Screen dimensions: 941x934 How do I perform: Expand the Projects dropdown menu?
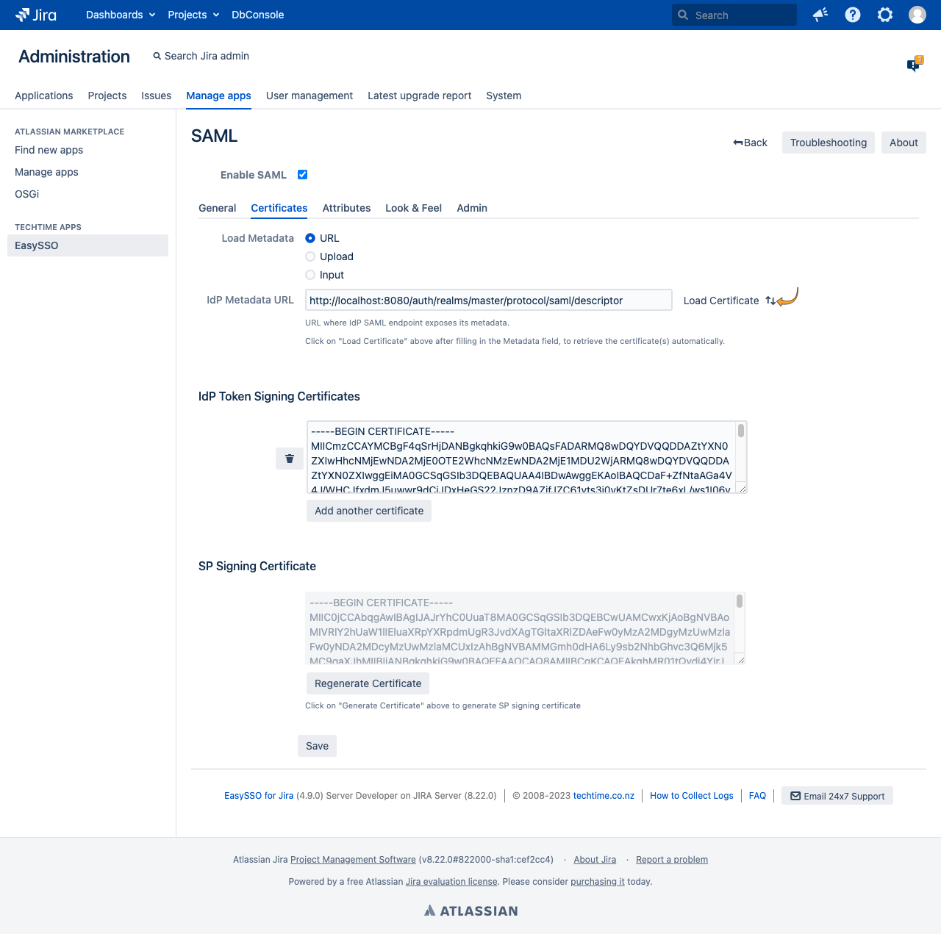pyautogui.click(x=193, y=15)
